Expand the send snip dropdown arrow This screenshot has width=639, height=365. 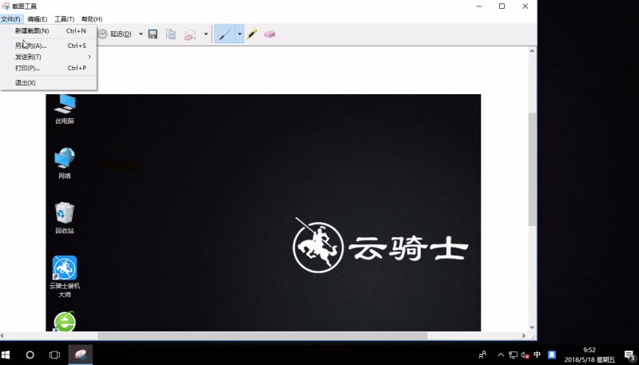pos(206,34)
